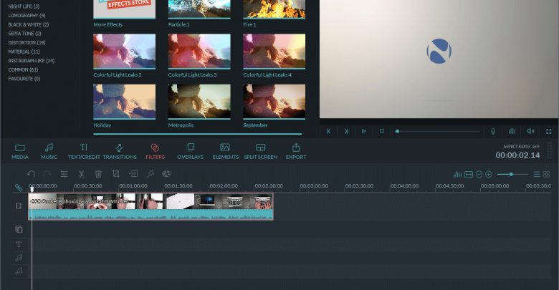The image size is (559, 290).
Task: Click the Export button
Action: (x=296, y=151)
